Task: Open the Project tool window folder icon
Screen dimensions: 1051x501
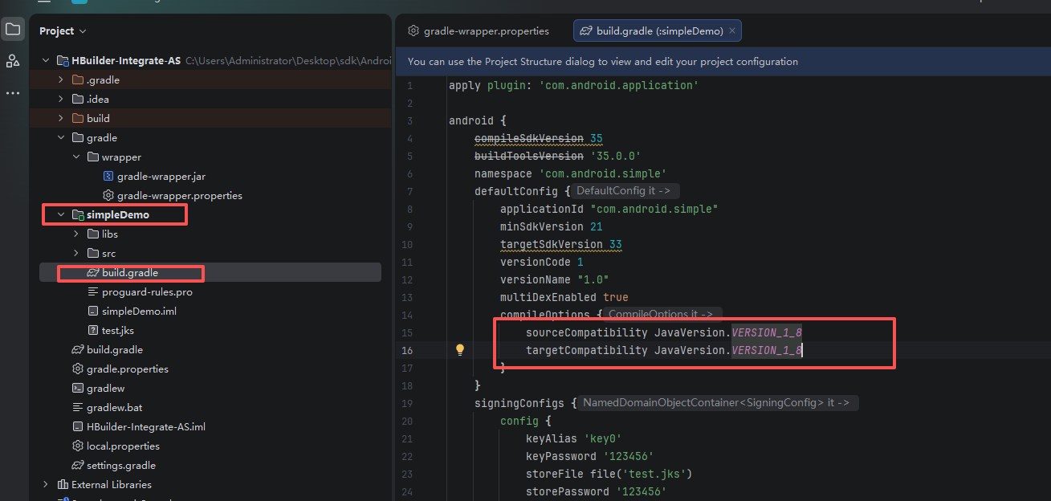Action: click(13, 31)
